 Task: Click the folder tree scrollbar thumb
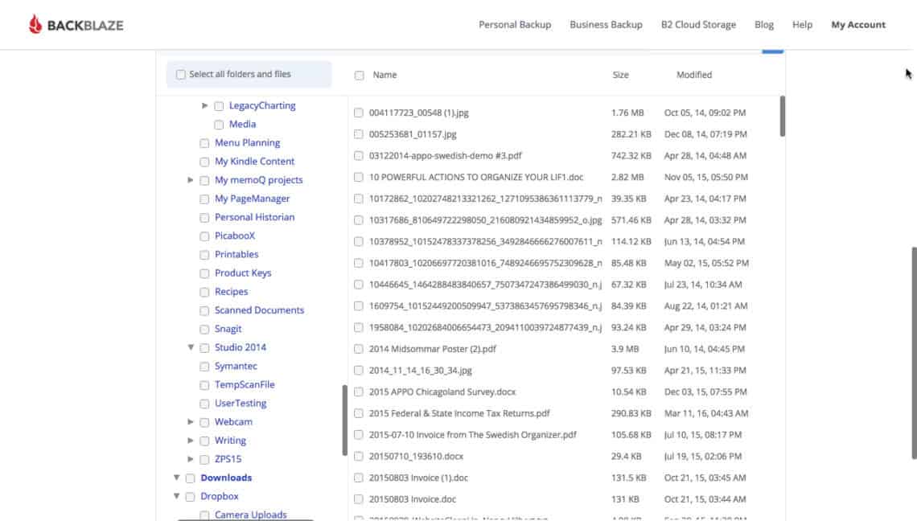pyautogui.click(x=344, y=420)
